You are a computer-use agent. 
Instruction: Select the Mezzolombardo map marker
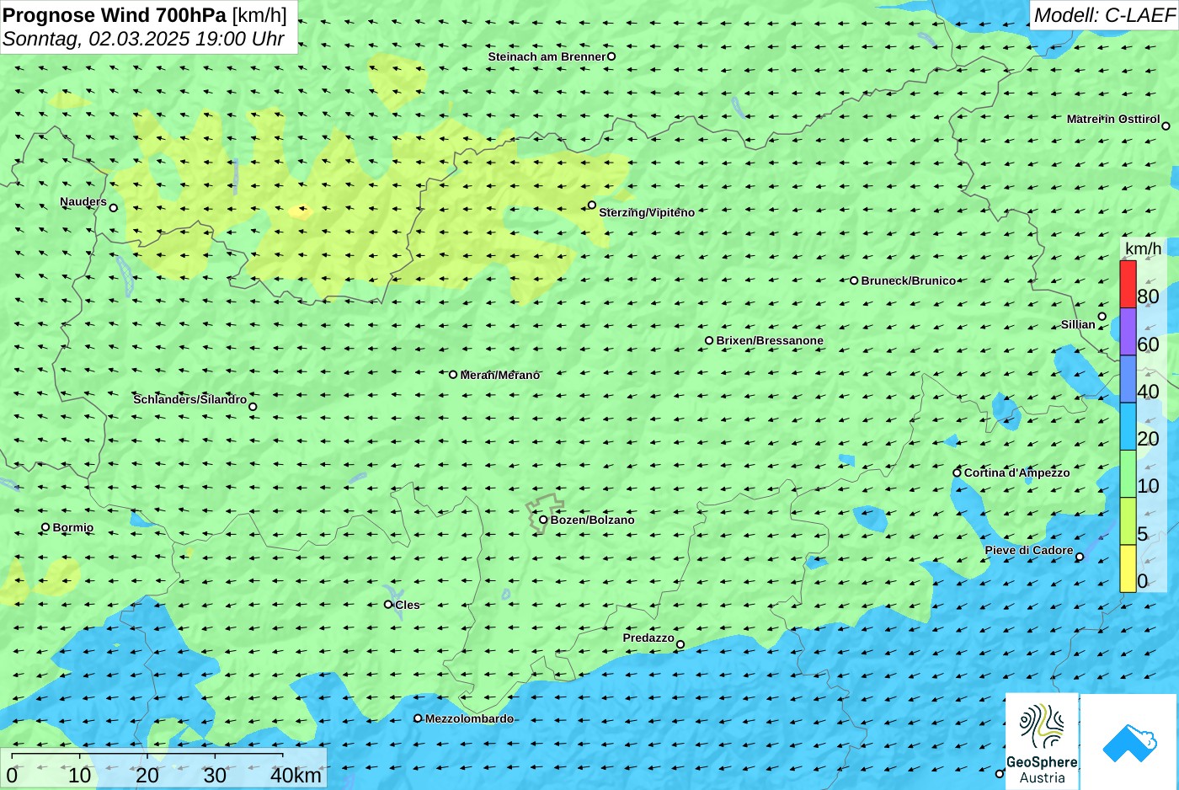tap(418, 718)
